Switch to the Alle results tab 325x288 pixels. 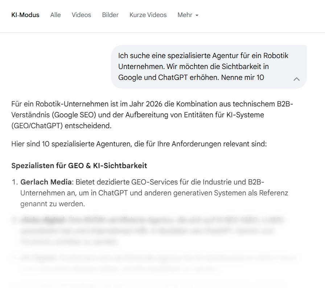pyautogui.click(x=55, y=15)
